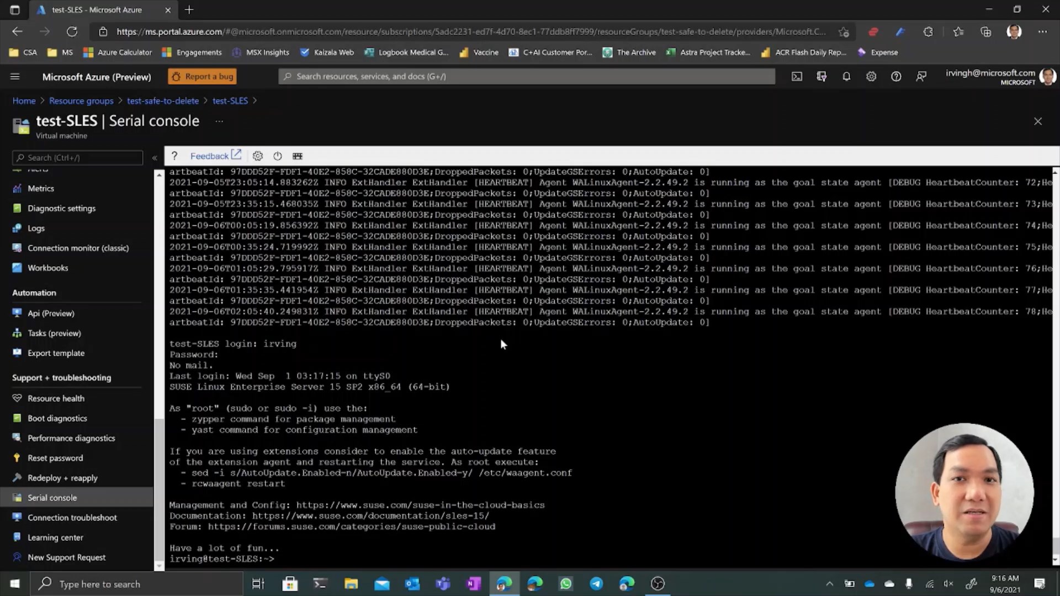Screen dimensions: 1060x596
Task: Open the Directories and subscriptions filter icon
Action: pyautogui.click(x=821, y=77)
